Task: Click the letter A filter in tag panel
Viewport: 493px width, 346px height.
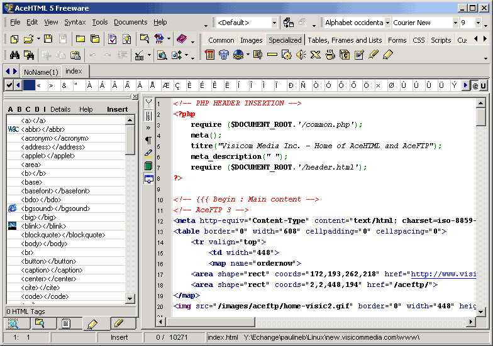Action: (10, 109)
